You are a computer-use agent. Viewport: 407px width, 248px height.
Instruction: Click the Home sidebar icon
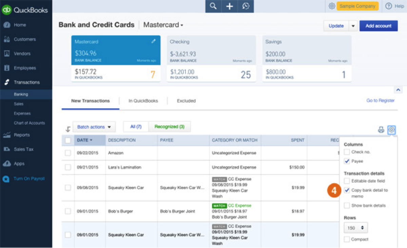pyautogui.click(x=6, y=25)
